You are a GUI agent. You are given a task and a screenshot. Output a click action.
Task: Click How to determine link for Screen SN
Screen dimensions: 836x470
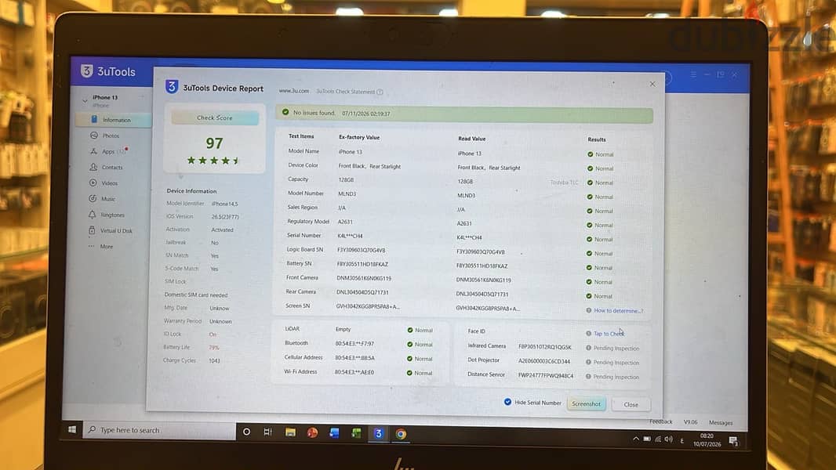[619, 311]
